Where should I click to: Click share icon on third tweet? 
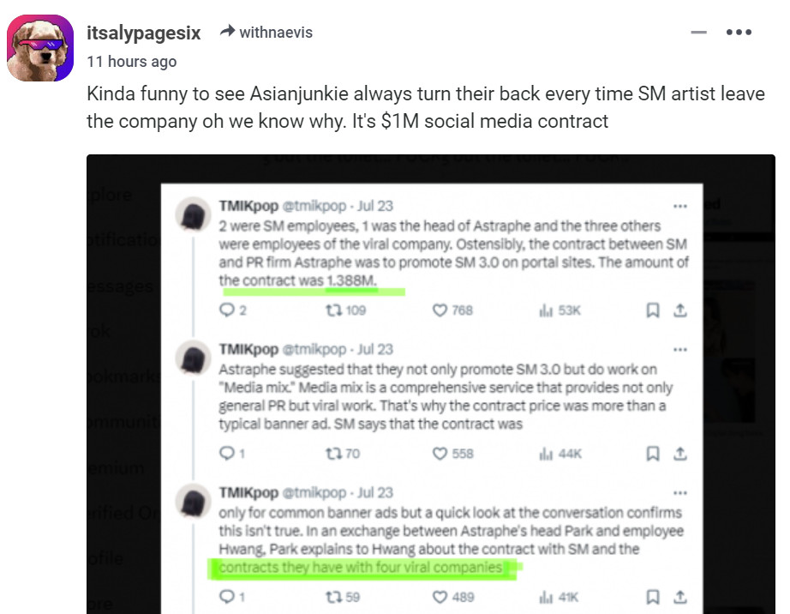(680, 597)
